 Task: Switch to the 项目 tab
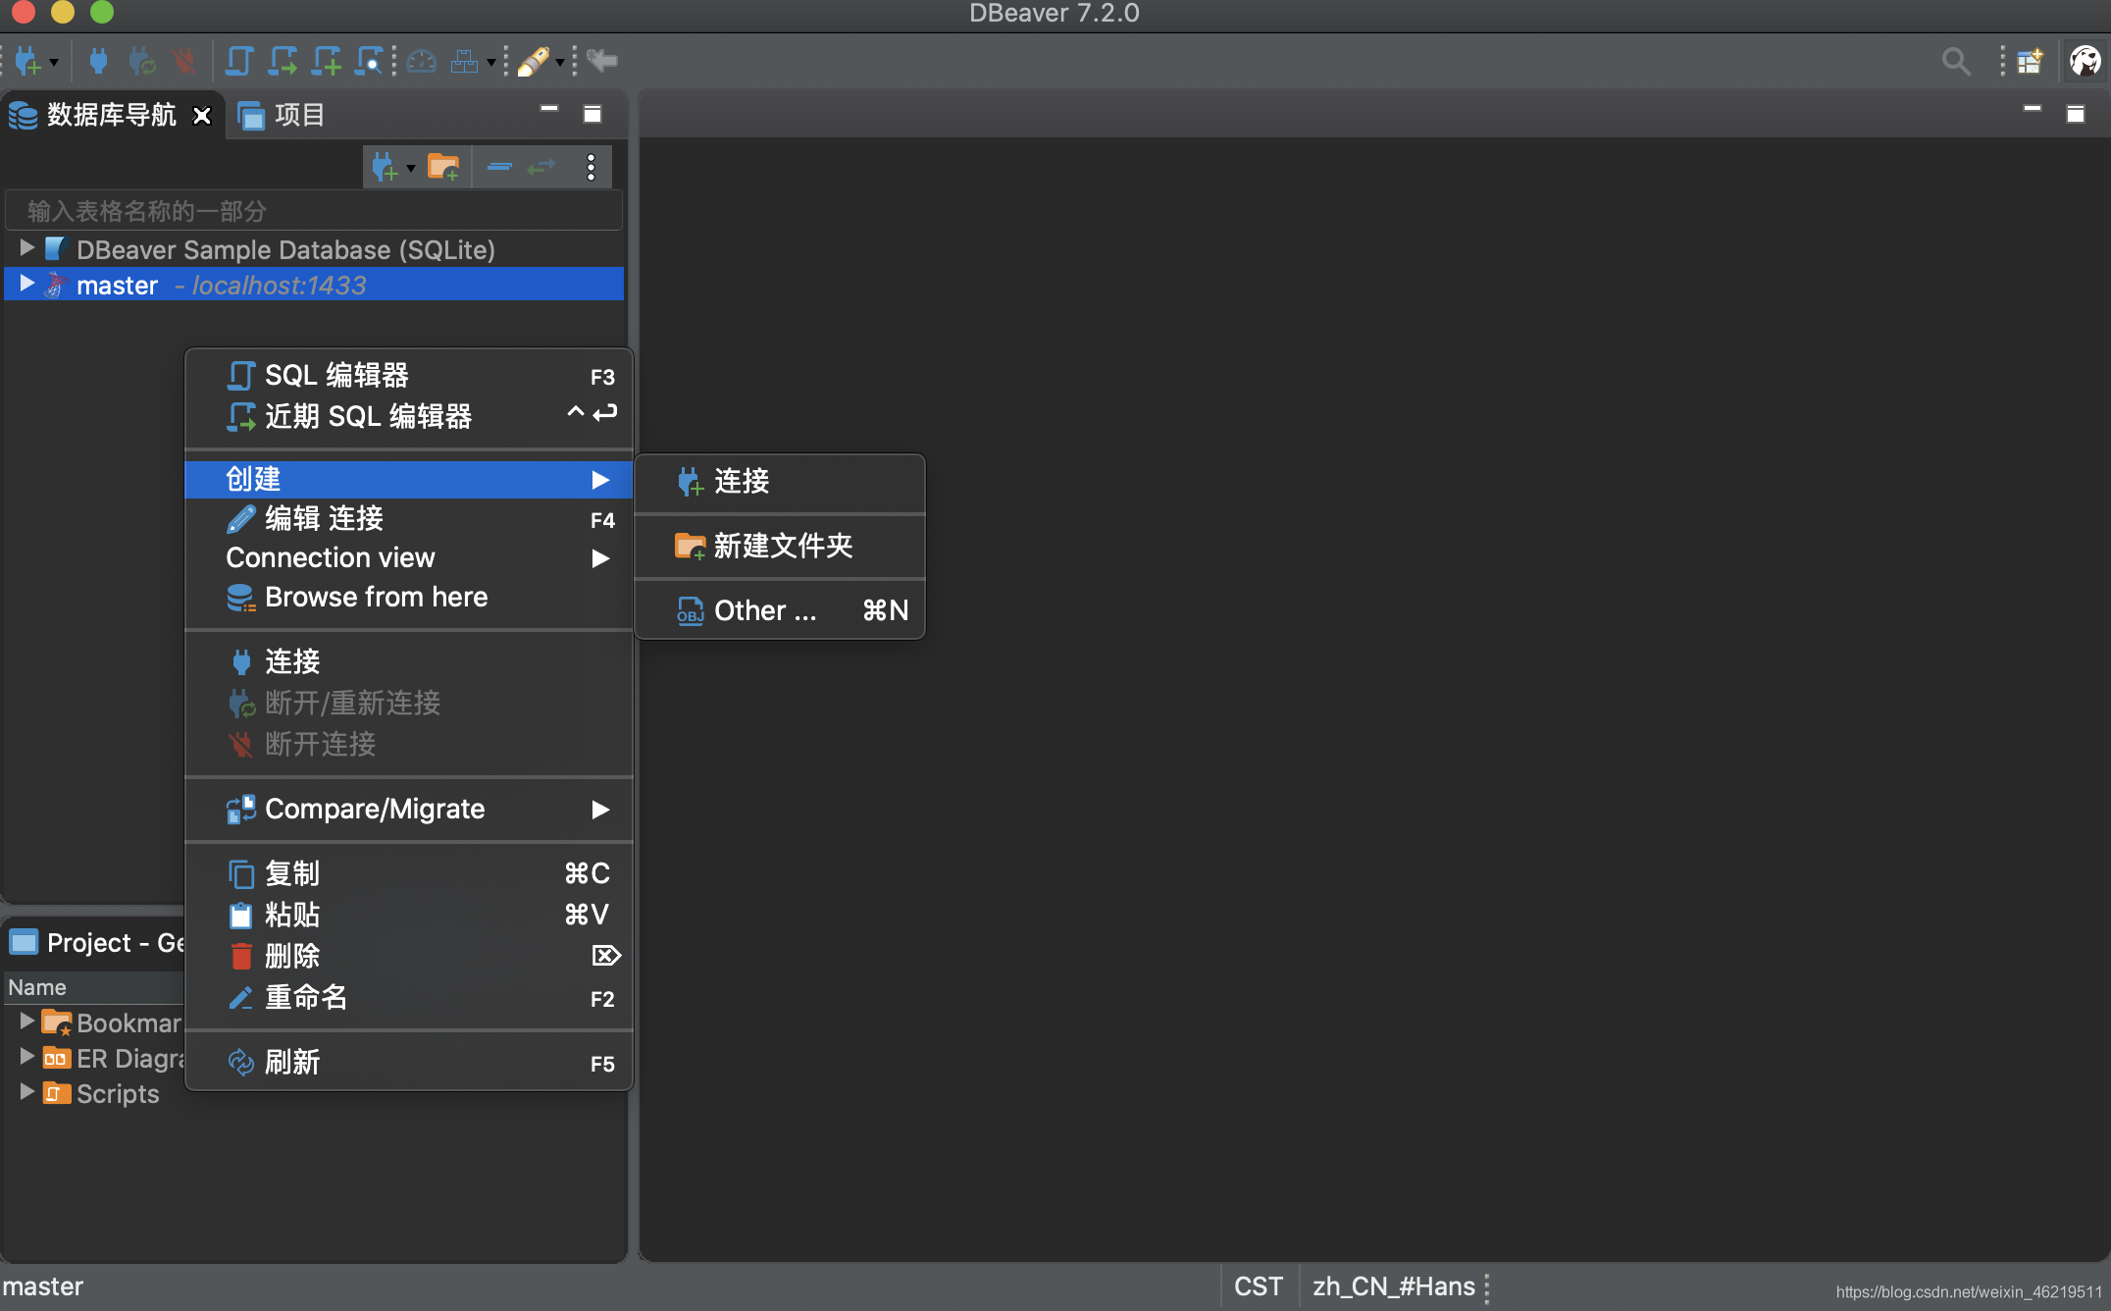[283, 115]
